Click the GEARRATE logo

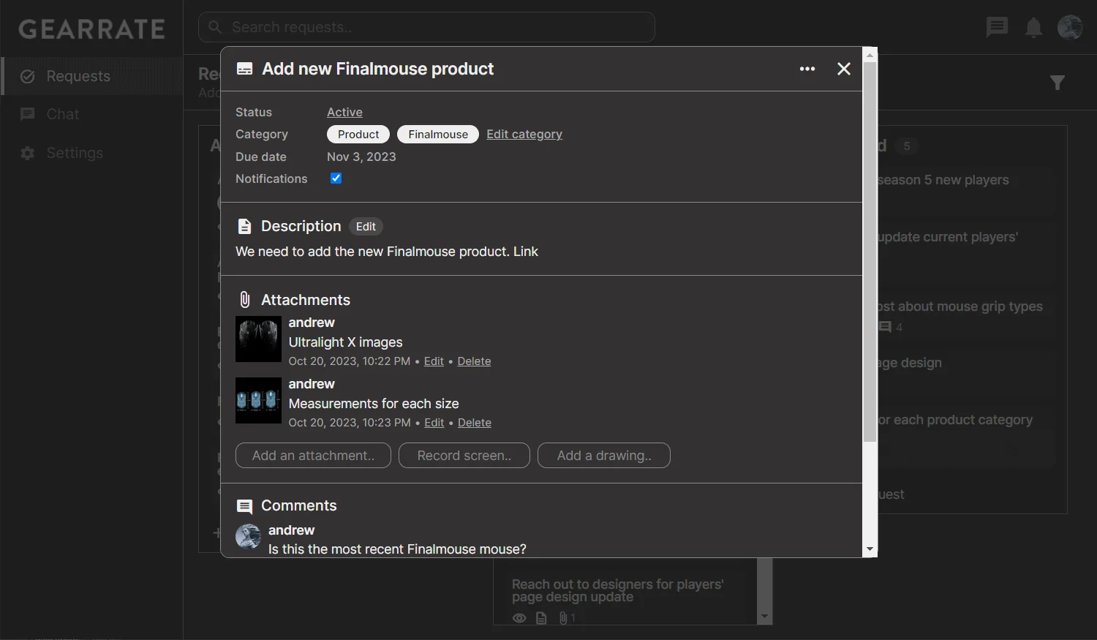[92, 29]
